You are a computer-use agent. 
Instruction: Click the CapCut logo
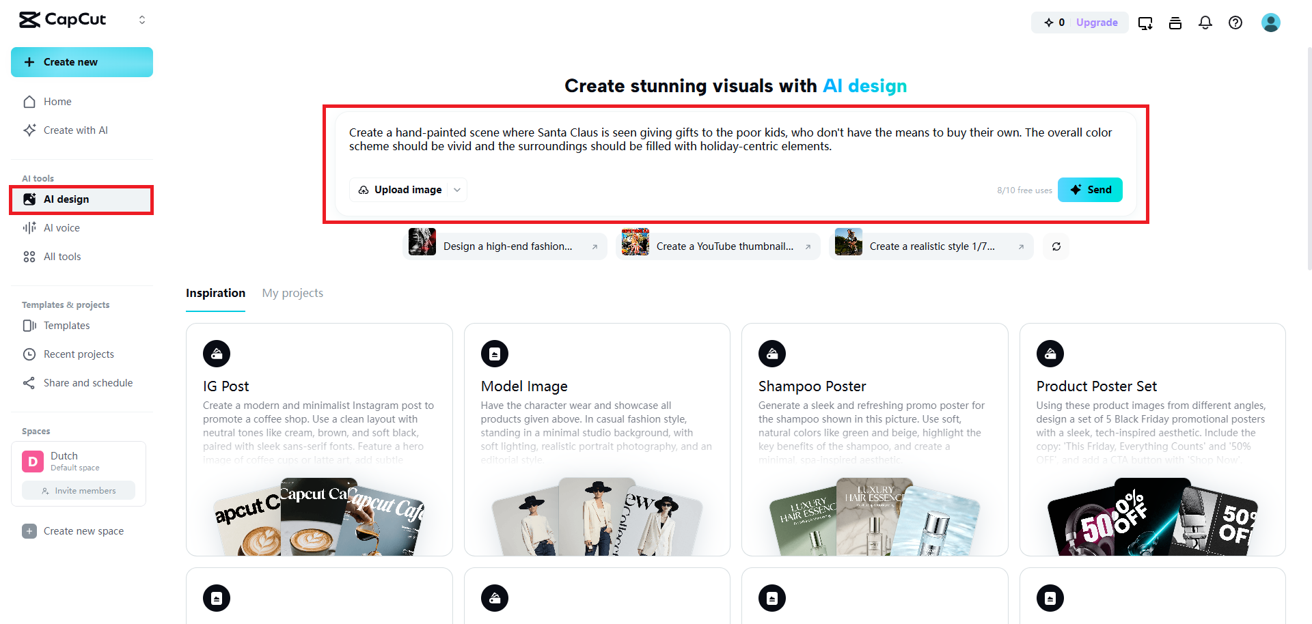pyautogui.click(x=63, y=20)
